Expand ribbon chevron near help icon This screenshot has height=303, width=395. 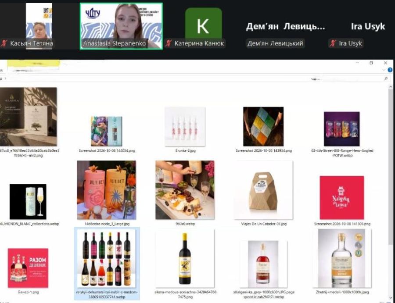point(384,70)
